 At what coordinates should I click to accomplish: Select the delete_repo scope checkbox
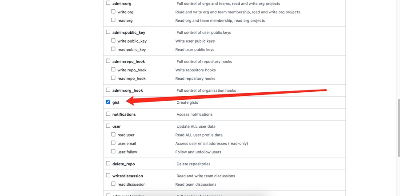click(x=108, y=164)
